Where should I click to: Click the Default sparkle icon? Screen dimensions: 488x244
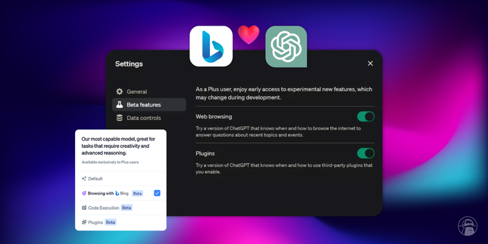pyautogui.click(x=84, y=179)
